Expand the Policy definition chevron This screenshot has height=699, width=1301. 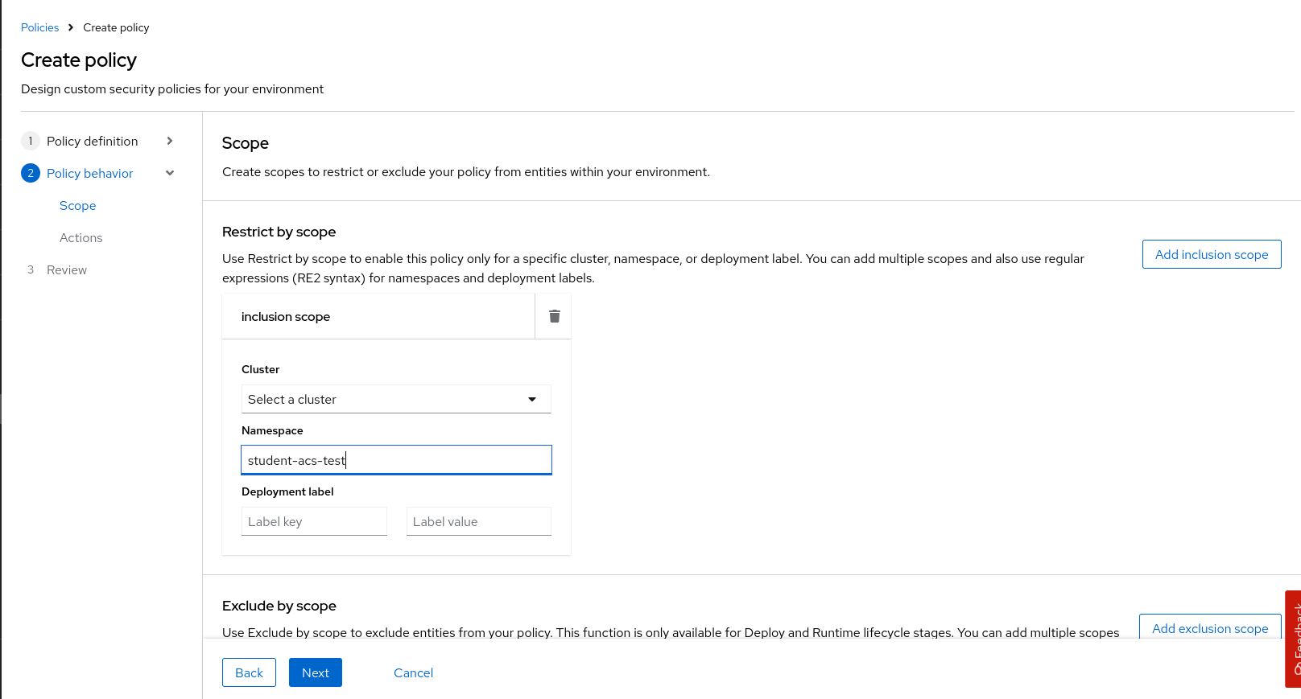[x=170, y=141]
